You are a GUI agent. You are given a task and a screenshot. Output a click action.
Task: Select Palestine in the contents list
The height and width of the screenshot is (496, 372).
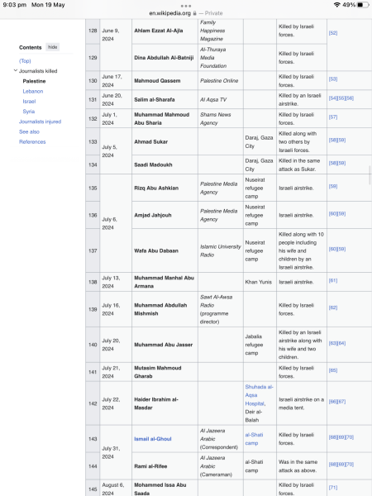pyautogui.click(x=34, y=81)
